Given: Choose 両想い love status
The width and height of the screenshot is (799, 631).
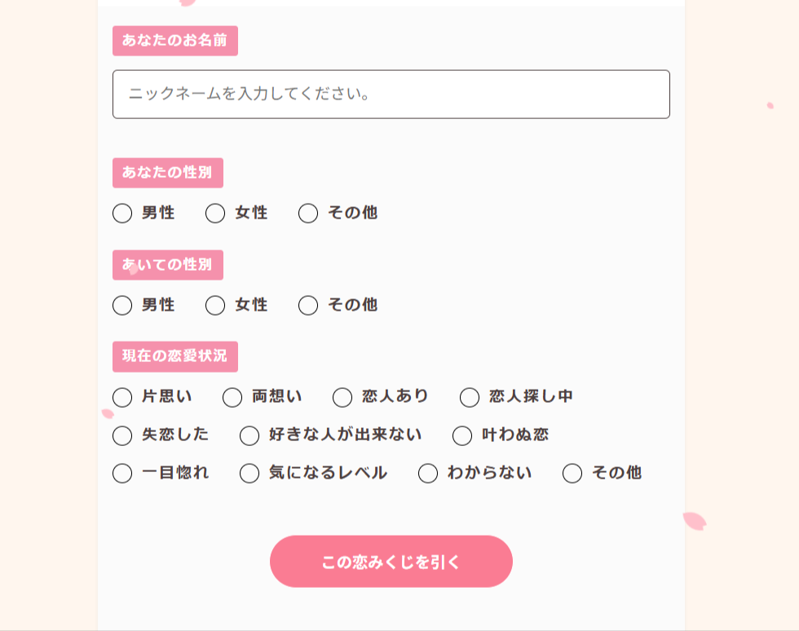Looking at the screenshot, I should pyautogui.click(x=232, y=398).
